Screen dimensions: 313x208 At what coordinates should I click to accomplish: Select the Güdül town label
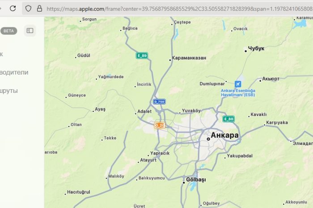pyautogui.click(x=84, y=55)
